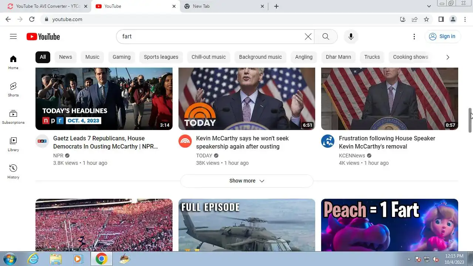Open Shorts in the sidebar
473x266 pixels.
[x=13, y=90]
